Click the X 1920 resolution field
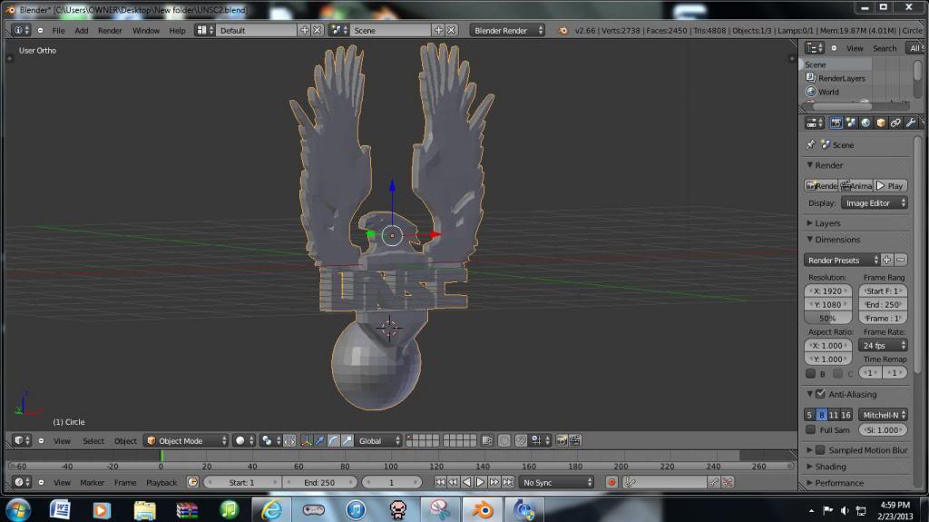 (827, 291)
